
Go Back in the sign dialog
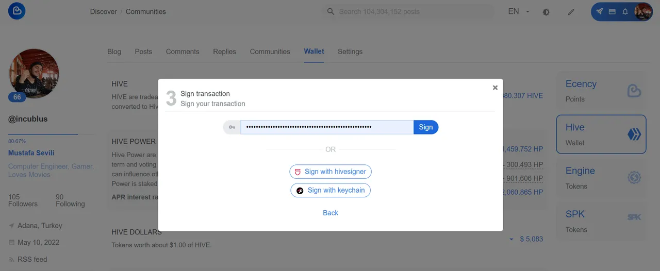tap(331, 213)
